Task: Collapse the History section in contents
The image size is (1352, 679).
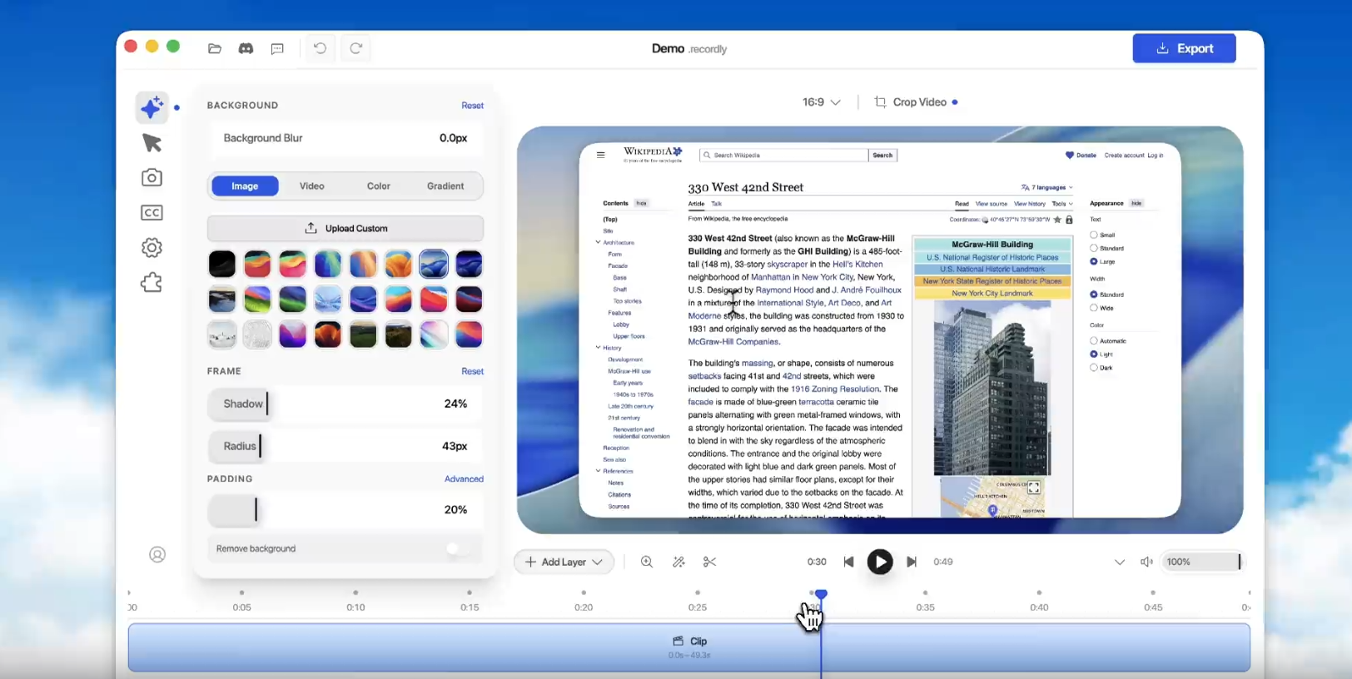Action: pos(598,348)
